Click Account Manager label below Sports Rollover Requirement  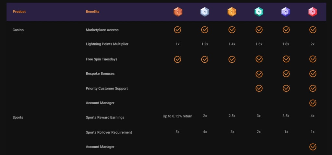(x=100, y=147)
